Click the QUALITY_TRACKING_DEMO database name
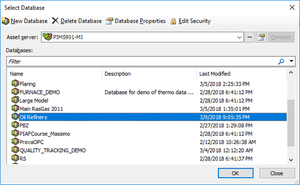Viewport: 300px width, 185px height. coord(53,151)
